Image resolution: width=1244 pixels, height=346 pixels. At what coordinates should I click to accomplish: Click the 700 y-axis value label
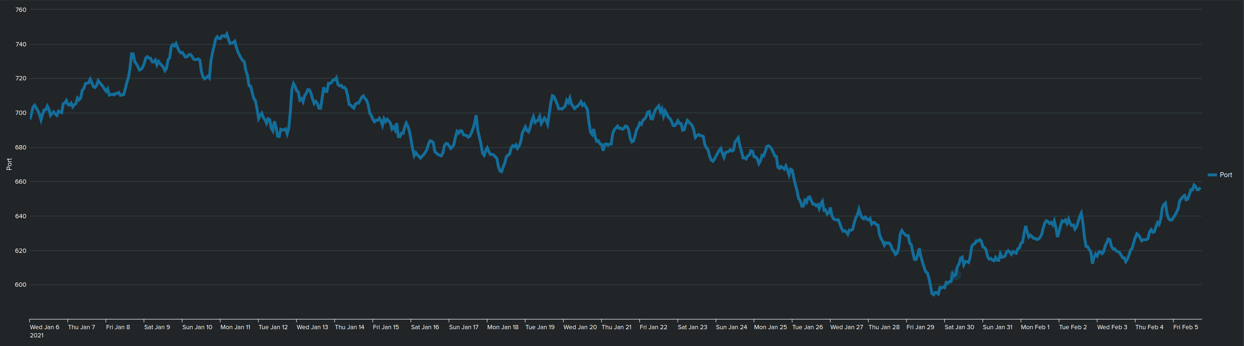tap(21, 113)
